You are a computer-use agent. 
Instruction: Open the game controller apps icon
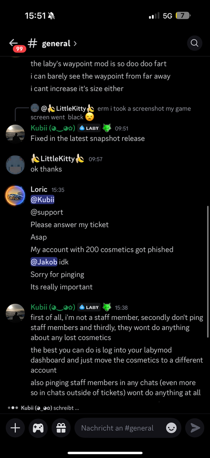pos(38,428)
